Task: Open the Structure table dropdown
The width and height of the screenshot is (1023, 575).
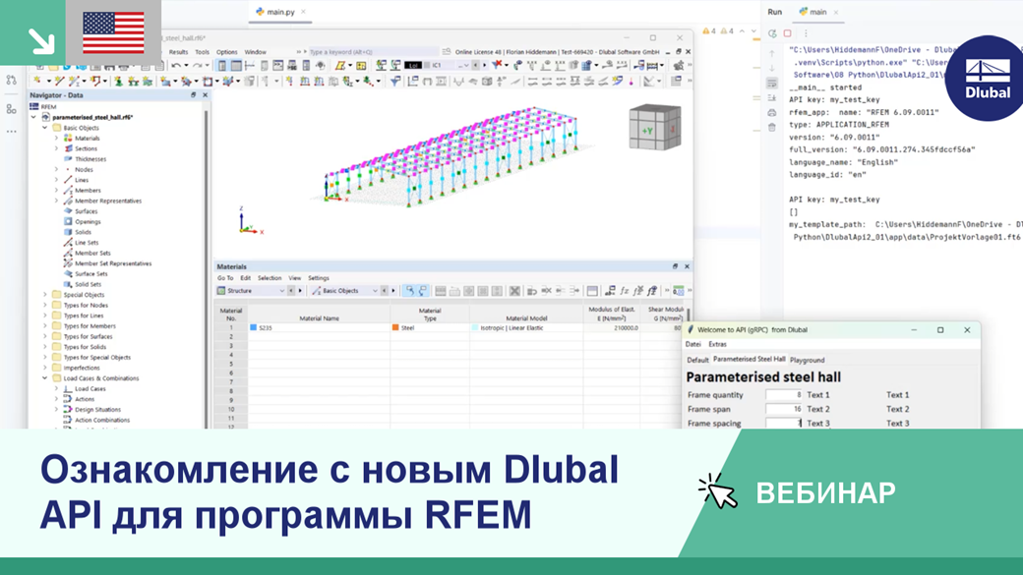Action: coord(281,288)
